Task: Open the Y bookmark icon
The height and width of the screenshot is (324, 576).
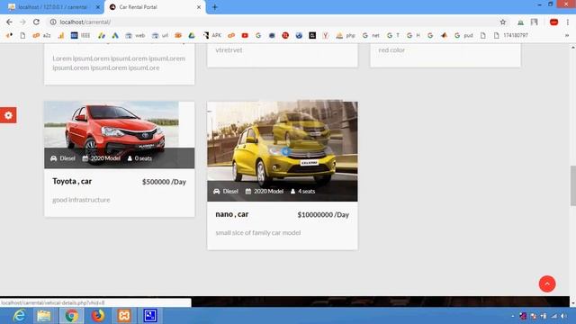Action: point(326,35)
